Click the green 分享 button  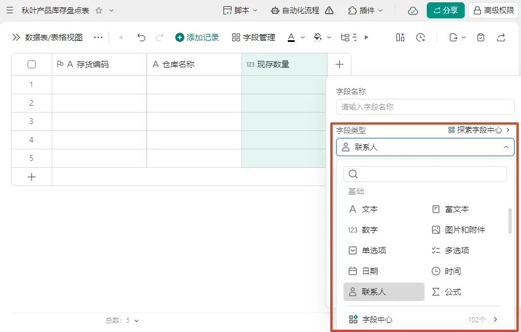[x=446, y=10]
